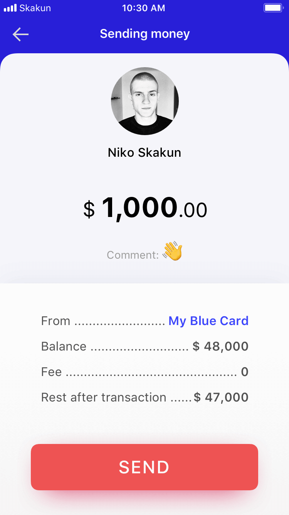This screenshot has width=289, height=515.
Task: Tap the Sending money title
Action: pos(145,34)
